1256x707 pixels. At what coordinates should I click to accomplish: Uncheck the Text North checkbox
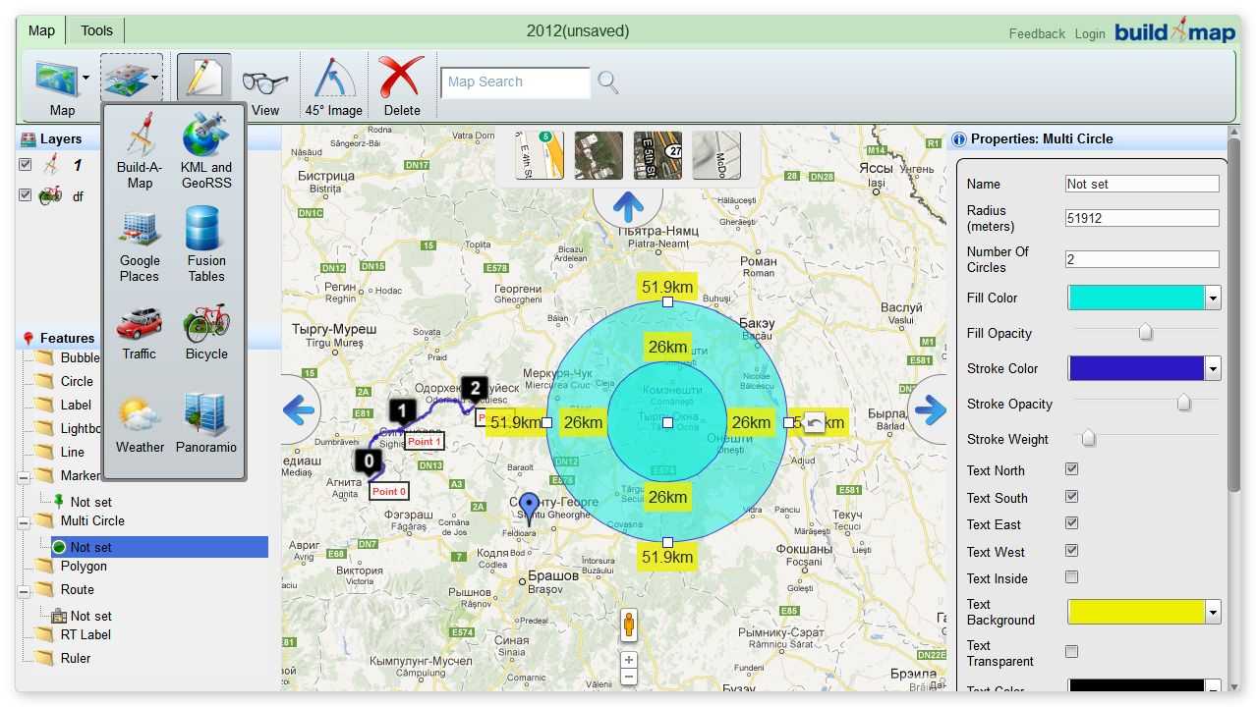tap(1072, 469)
